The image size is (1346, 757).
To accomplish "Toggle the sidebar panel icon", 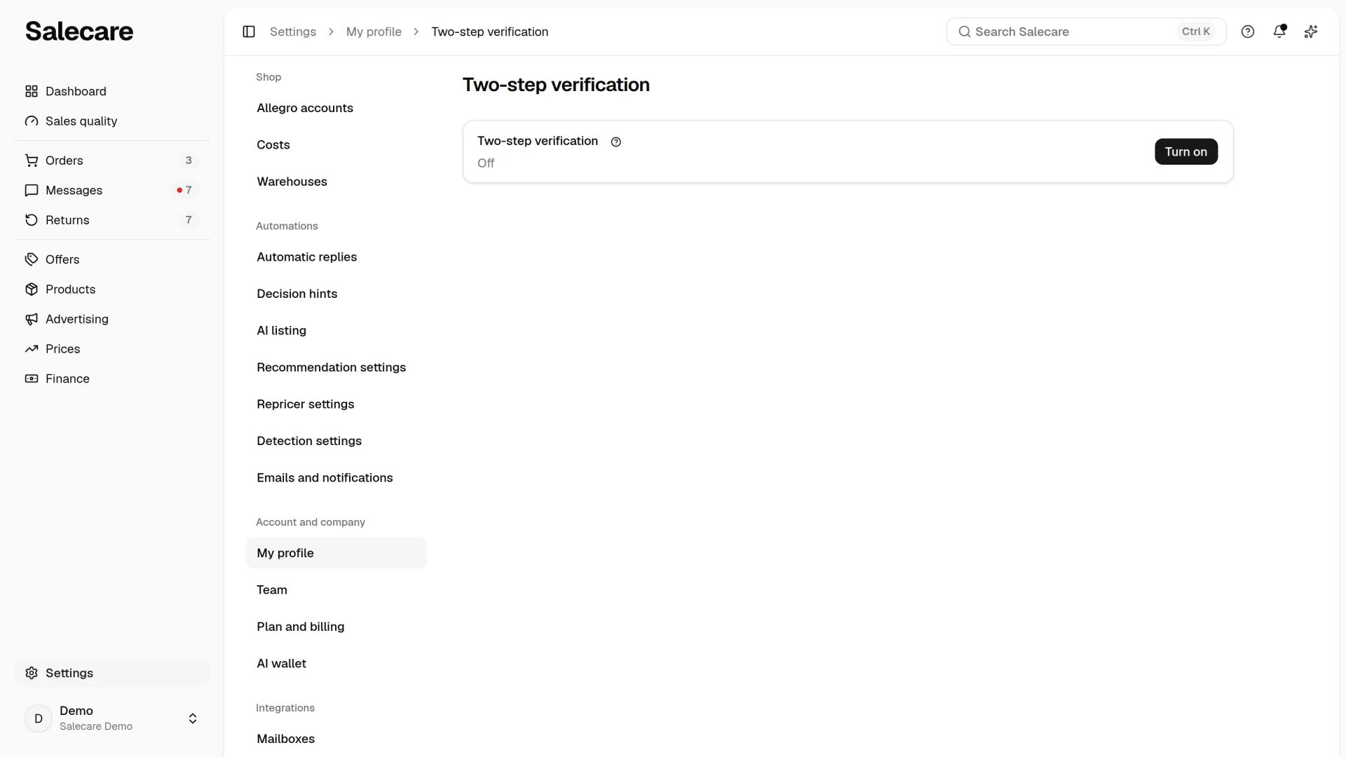I will [x=249, y=32].
